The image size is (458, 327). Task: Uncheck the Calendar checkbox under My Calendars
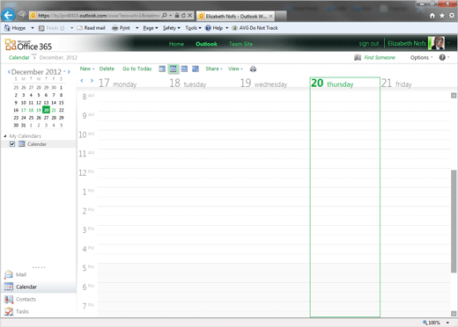tap(12, 144)
